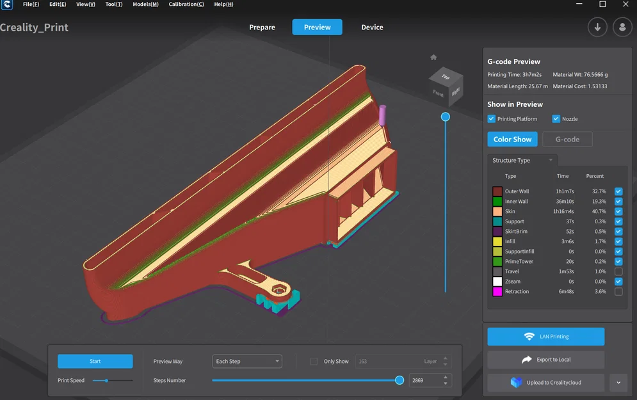Click the Infill yellow color swatch
Image resolution: width=637 pixels, height=400 pixels.
click(x=497, y=241)
